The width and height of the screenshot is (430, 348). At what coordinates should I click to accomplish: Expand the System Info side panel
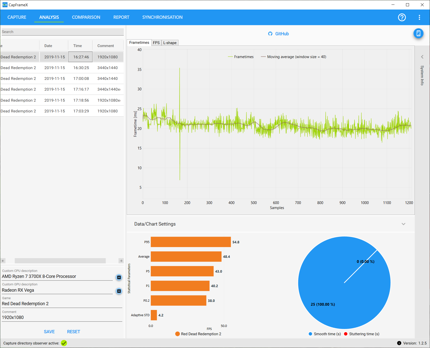[422, 57]
